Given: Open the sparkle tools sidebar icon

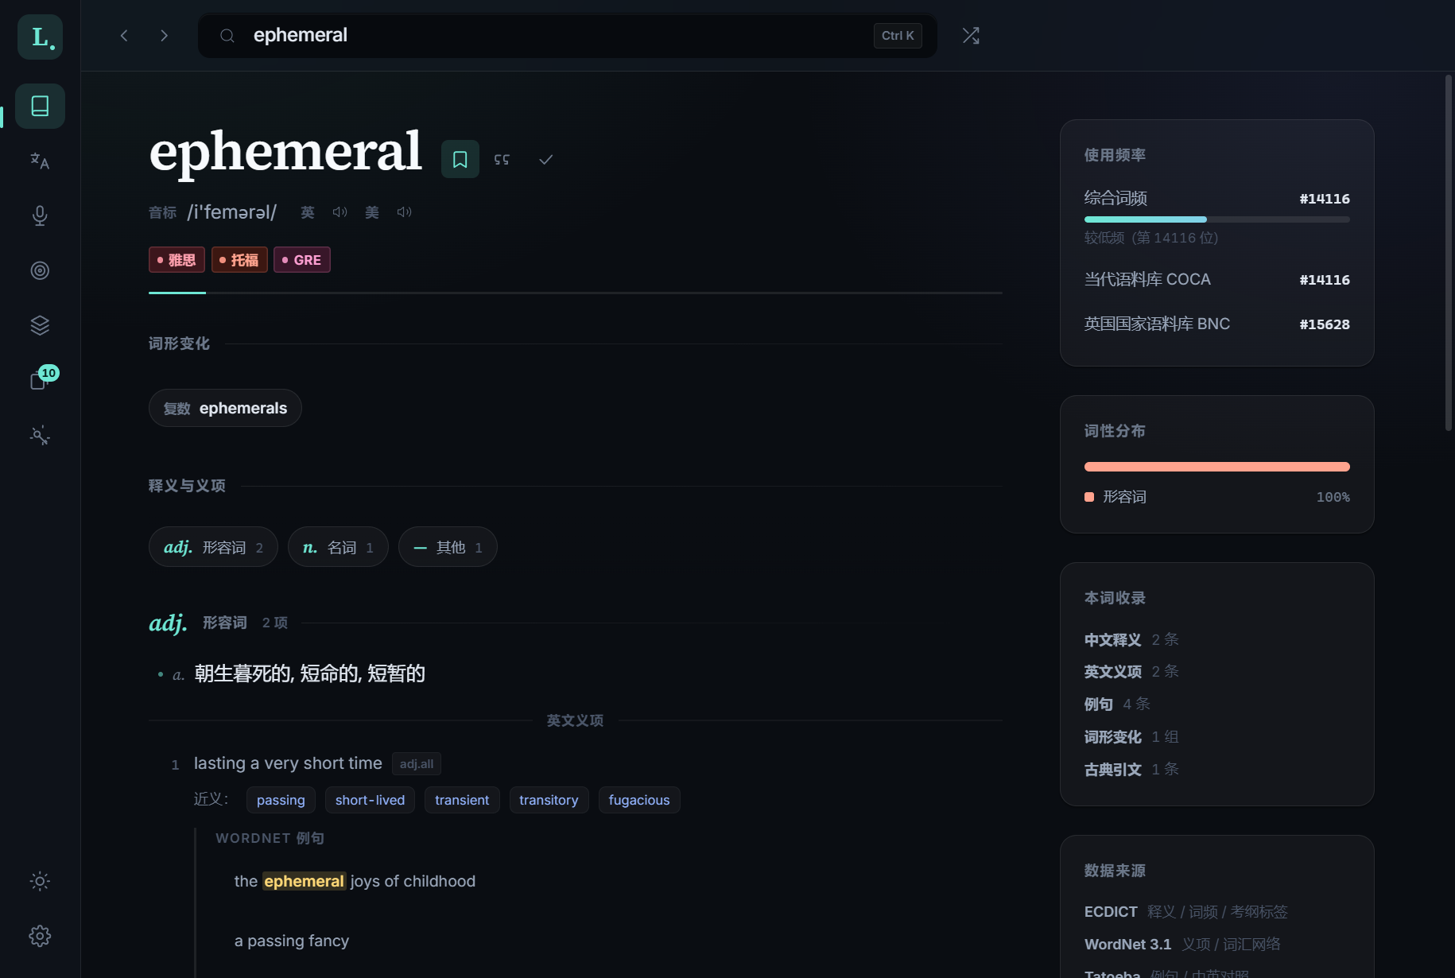Looking at the screenshot, I should 40,435.
